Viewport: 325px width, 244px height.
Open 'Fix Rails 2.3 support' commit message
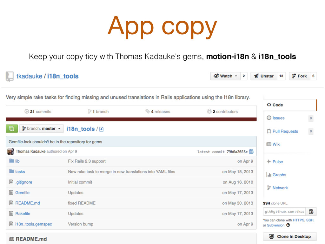pos(87,161)
